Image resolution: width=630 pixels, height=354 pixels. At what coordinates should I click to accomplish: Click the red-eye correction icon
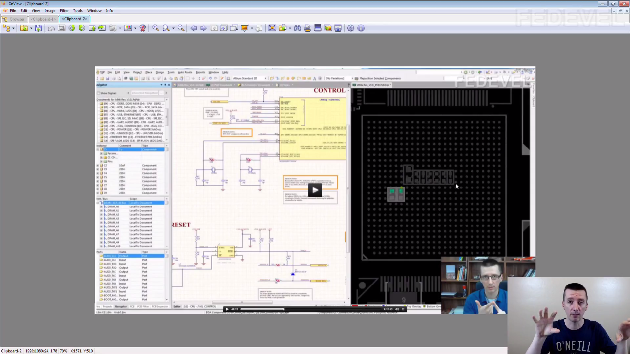143,28
